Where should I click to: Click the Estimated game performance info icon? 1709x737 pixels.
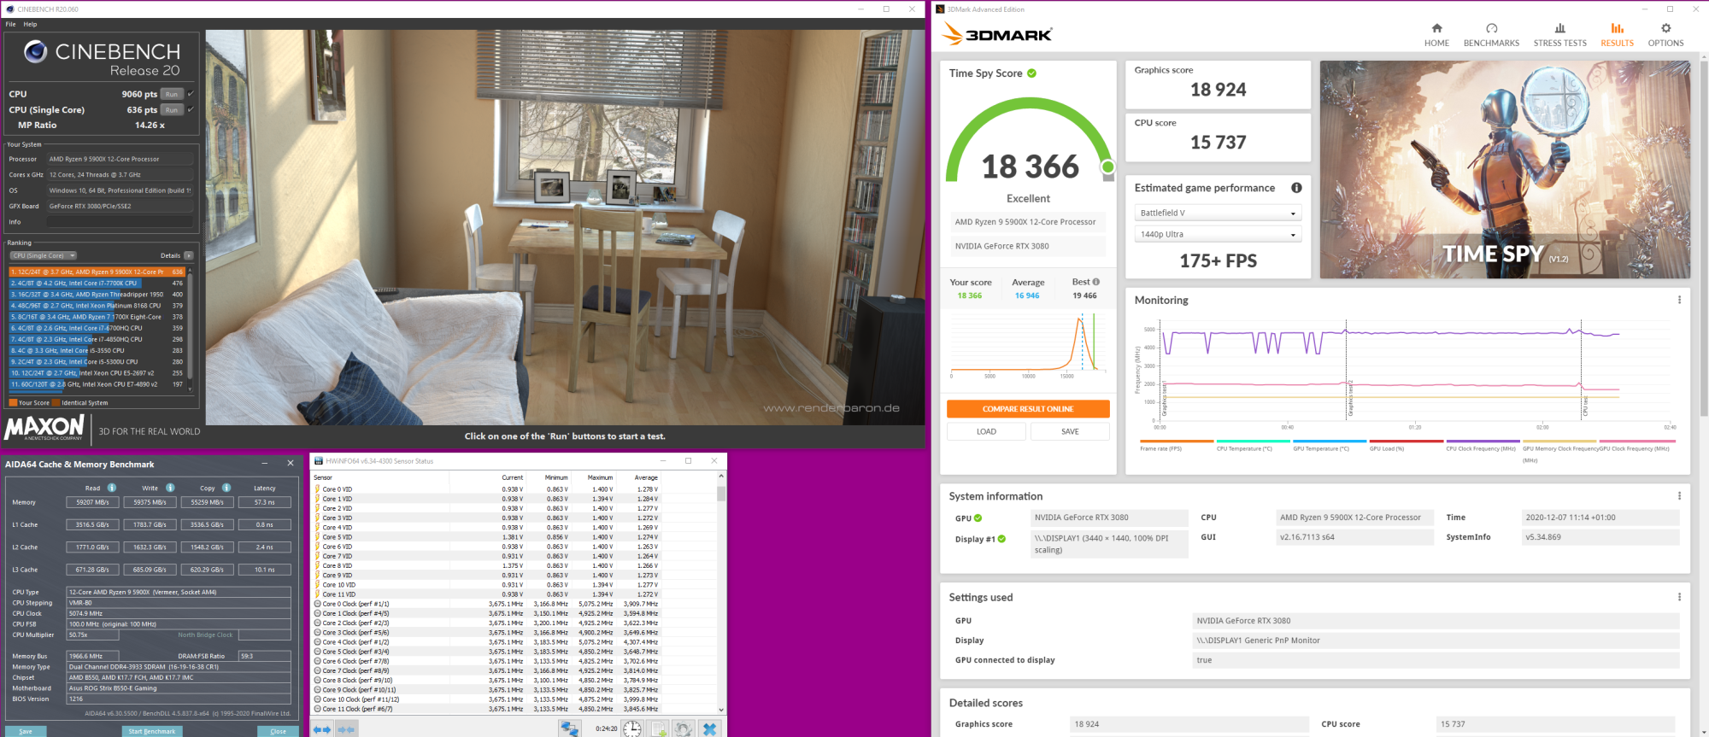point(1296,188)
